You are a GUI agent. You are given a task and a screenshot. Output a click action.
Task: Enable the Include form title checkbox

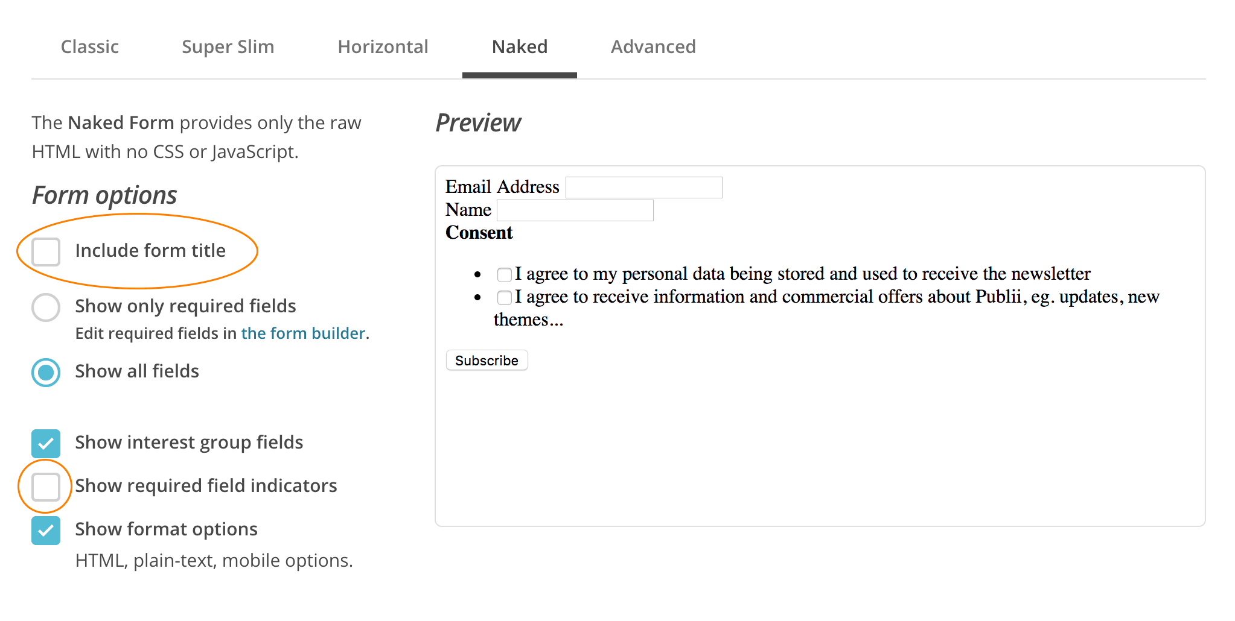(46, 251)
